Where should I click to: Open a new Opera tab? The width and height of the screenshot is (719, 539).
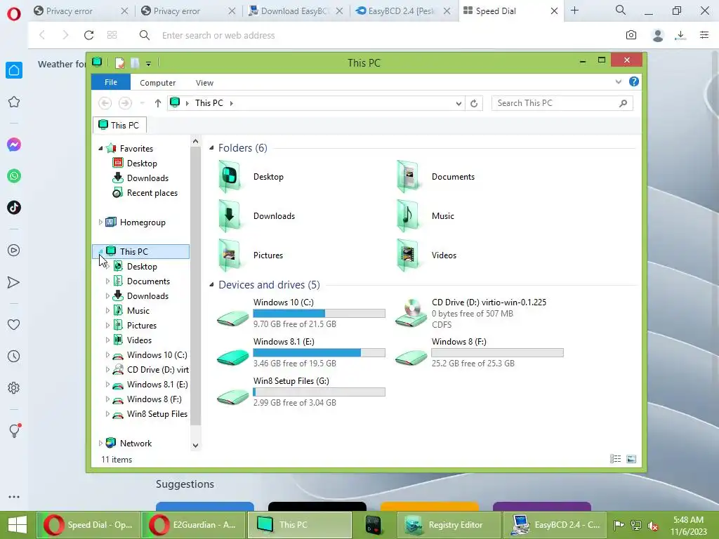pos(574,11)
